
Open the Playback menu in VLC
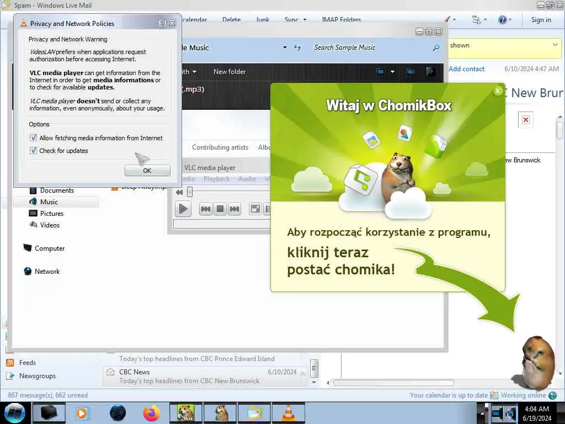coord(216,179)
